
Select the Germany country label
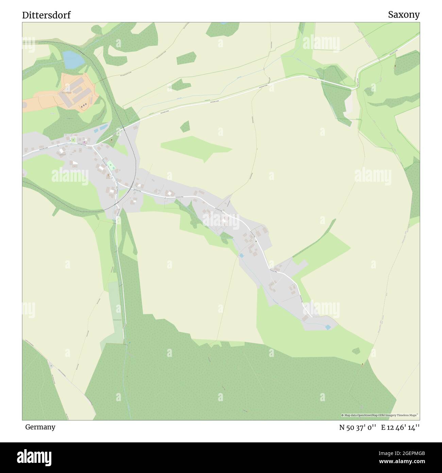tap(40, 427)
